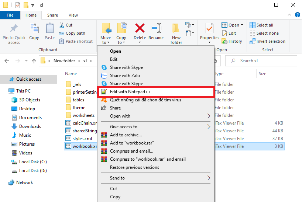Click the Copy icon in the Clipboard group

(x=34, y=28)
